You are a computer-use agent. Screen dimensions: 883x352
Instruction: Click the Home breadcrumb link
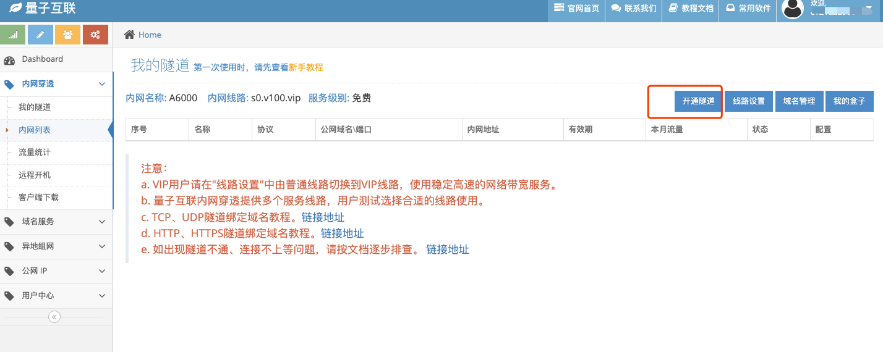150,35
